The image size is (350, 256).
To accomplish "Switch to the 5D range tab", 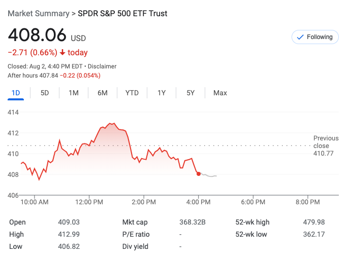I will [x=45, y=93].
